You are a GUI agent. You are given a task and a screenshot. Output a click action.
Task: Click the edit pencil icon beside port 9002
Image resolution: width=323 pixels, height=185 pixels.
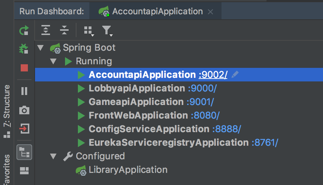pos(235,75)
